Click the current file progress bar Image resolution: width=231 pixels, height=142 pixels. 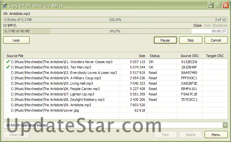click(116, 20)
